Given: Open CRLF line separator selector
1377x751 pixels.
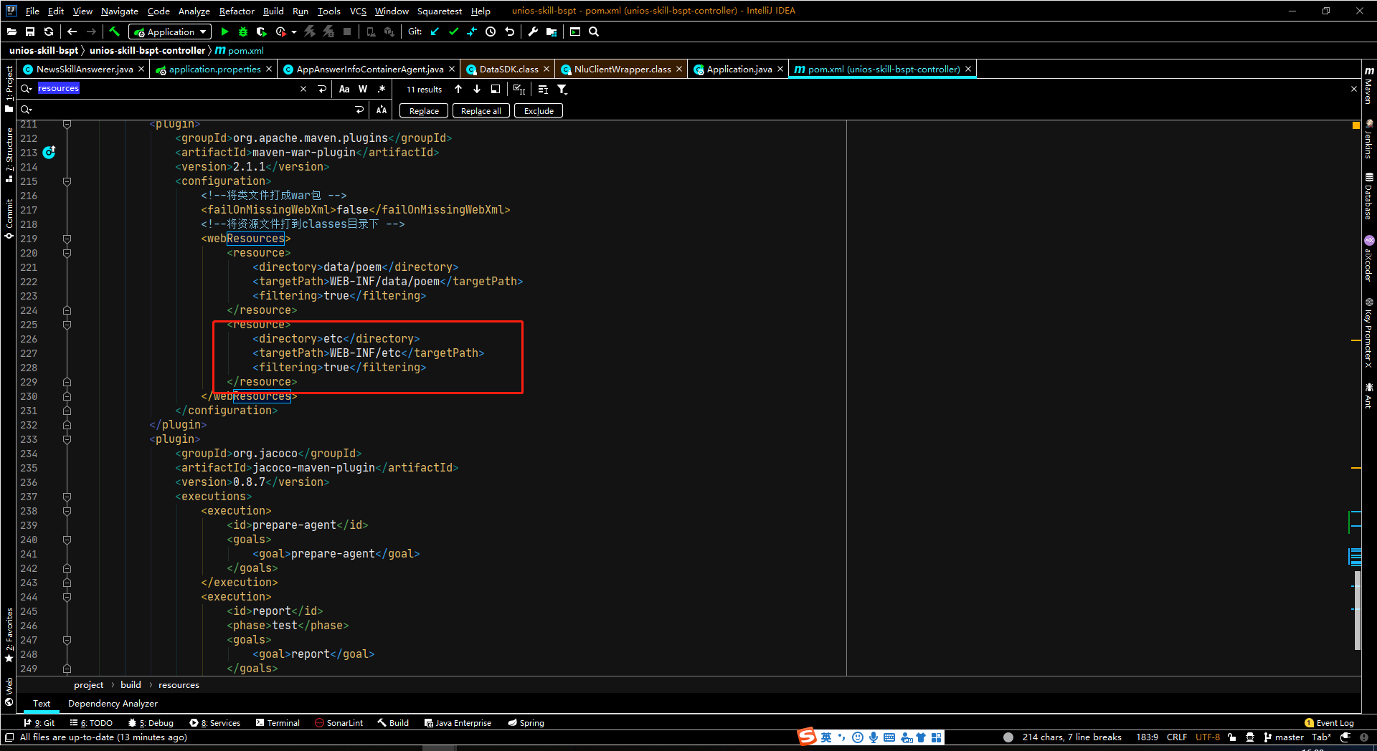Looking at the screenshot, I should [1176, 737].
